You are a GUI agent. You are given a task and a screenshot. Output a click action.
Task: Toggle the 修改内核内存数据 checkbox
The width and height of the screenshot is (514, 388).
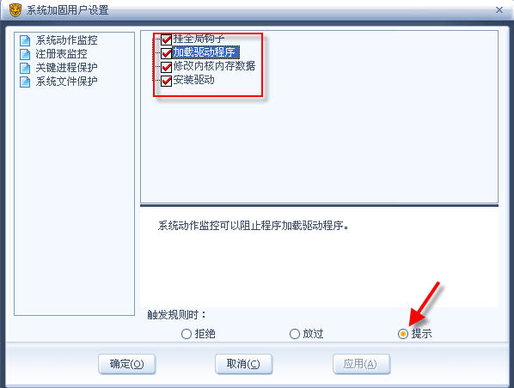166,67
